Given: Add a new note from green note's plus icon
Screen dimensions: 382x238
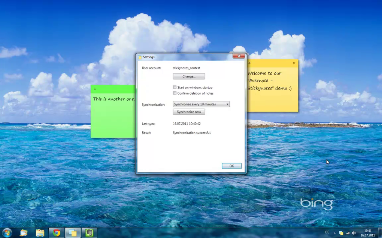Looking at the screenshot, I should pyautogui.click(x=95, y=89).
